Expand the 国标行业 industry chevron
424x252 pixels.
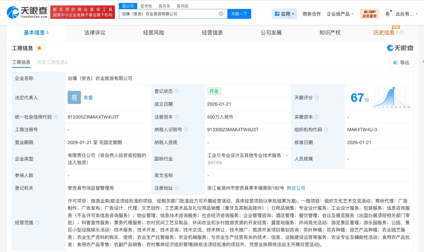tap(287, 155)
